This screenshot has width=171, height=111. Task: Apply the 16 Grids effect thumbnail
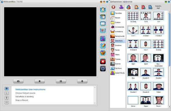tap(133, 16)
